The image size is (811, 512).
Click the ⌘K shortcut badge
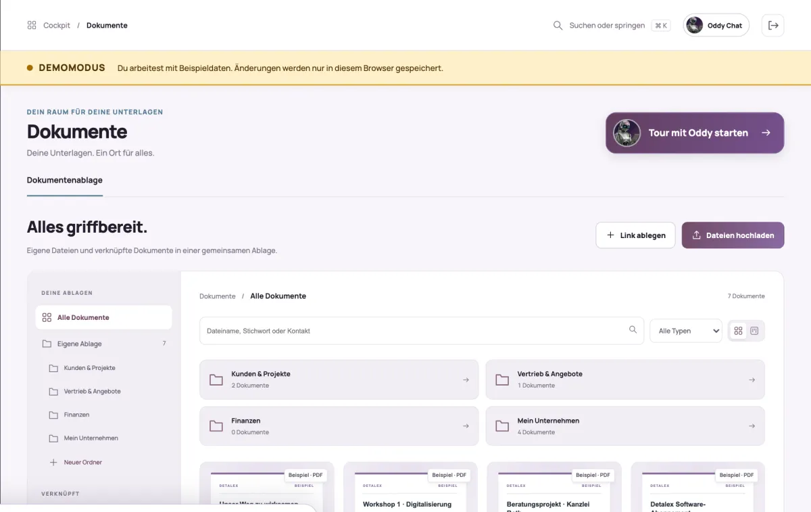click(661, 26)
